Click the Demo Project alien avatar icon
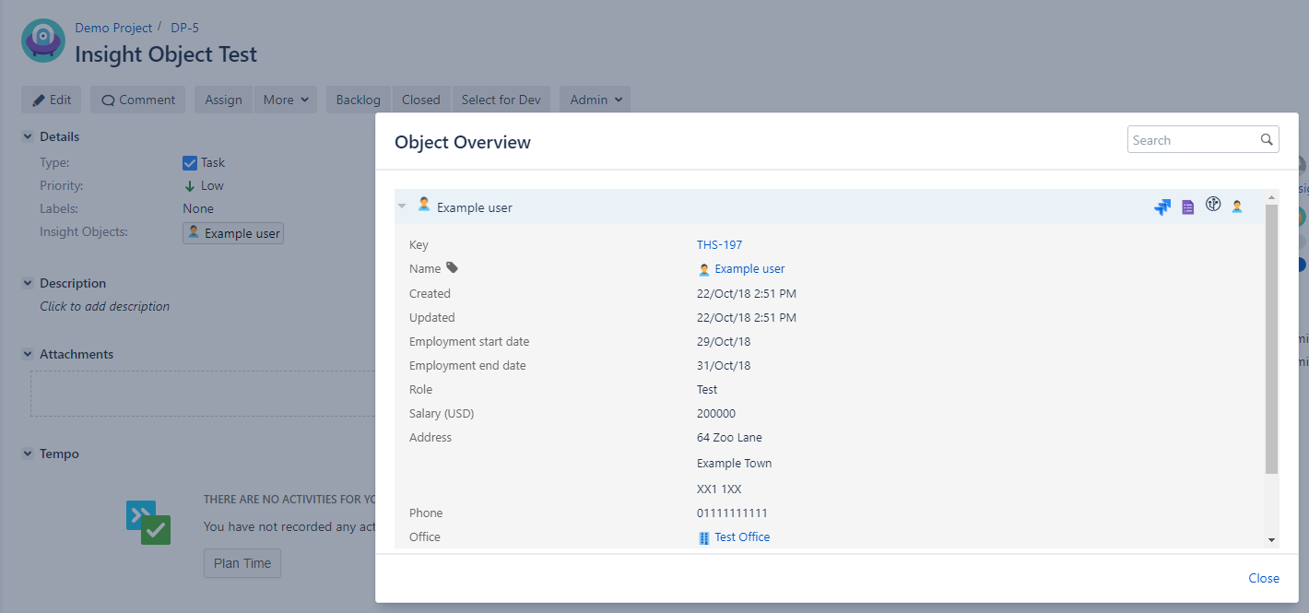1309x613 pixels. pyautogui.click(x=43, y=41)
